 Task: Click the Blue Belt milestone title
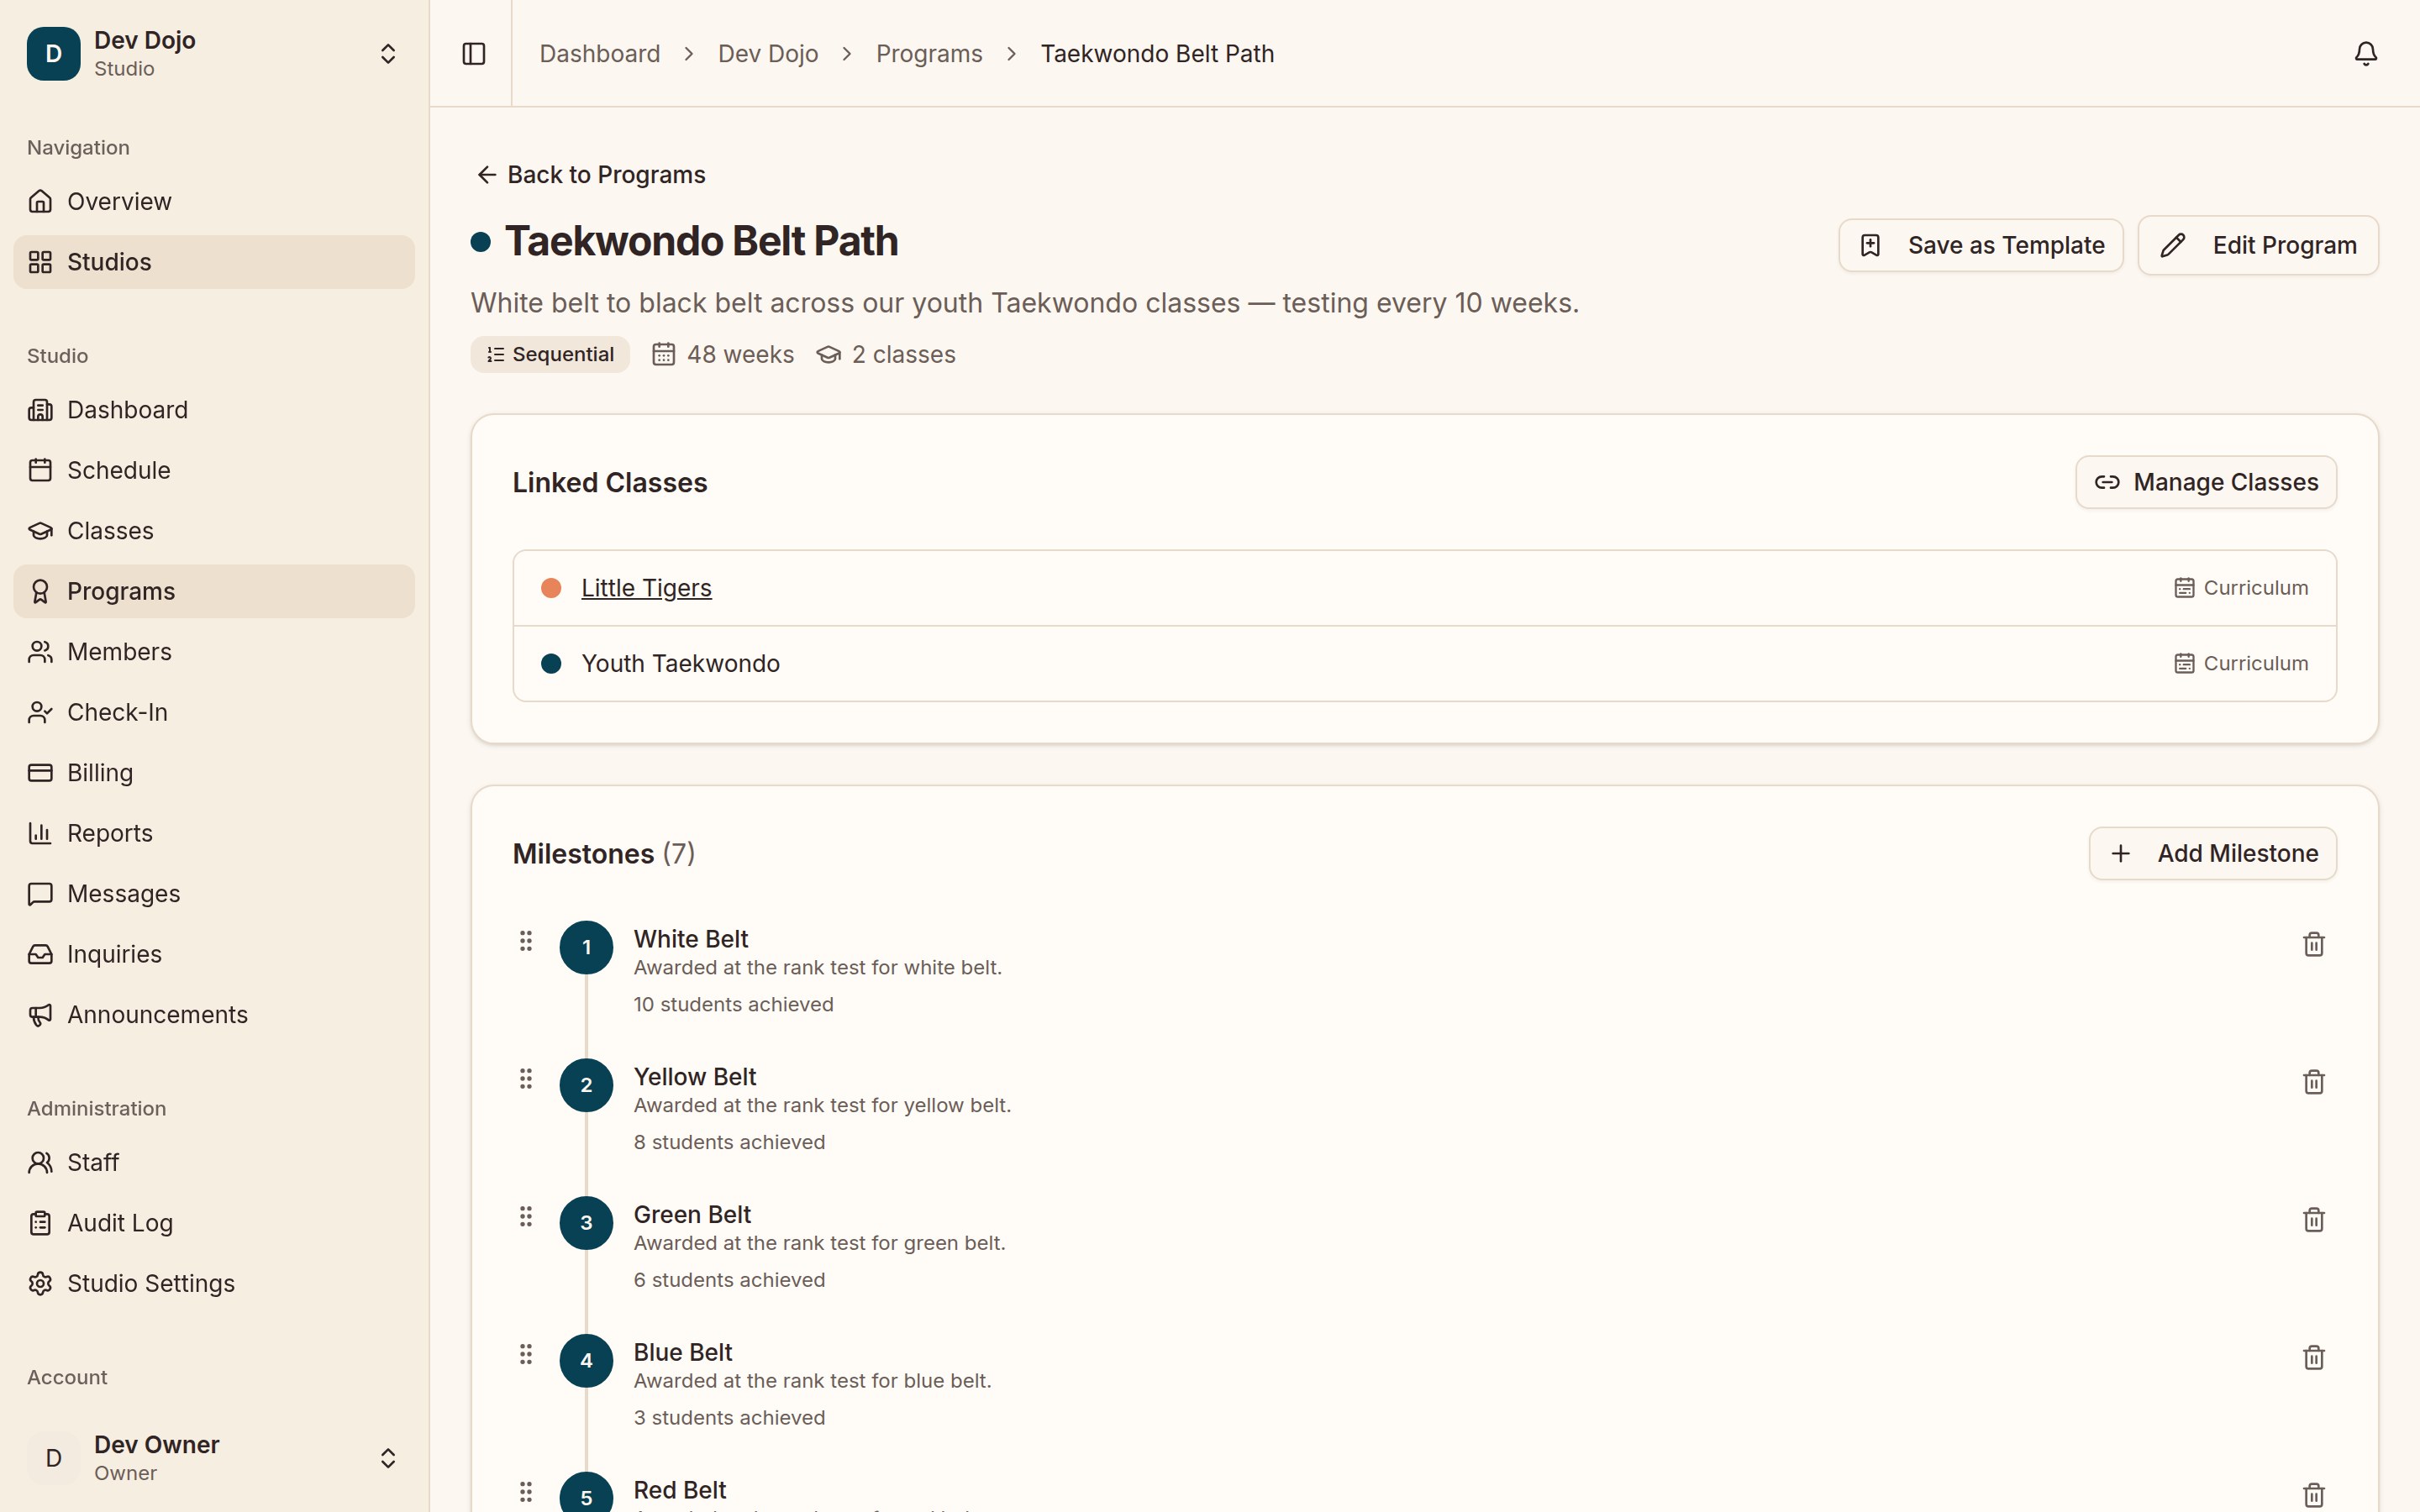[683, 1353]
